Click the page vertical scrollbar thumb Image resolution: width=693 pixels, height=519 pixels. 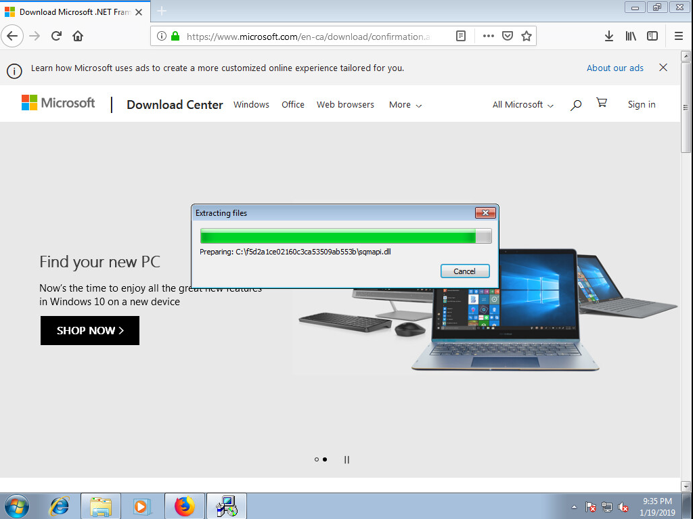point(686,108)
